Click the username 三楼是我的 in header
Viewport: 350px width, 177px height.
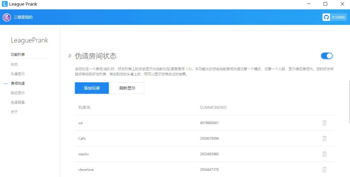click(23, 17)
